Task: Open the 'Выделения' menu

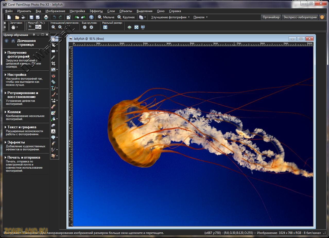Action: click(144, 11)
